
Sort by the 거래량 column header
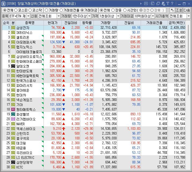tap(106, 23)
